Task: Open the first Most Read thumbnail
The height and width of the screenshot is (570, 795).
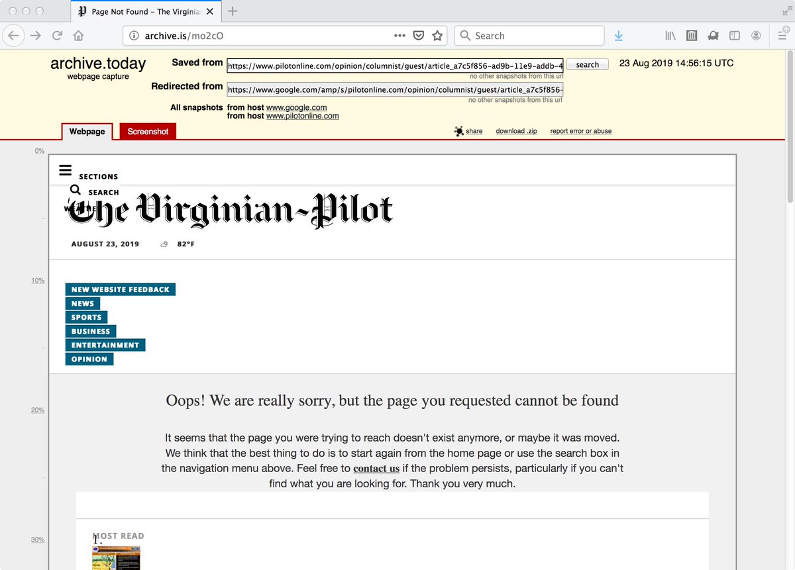Action: (116, 557)
